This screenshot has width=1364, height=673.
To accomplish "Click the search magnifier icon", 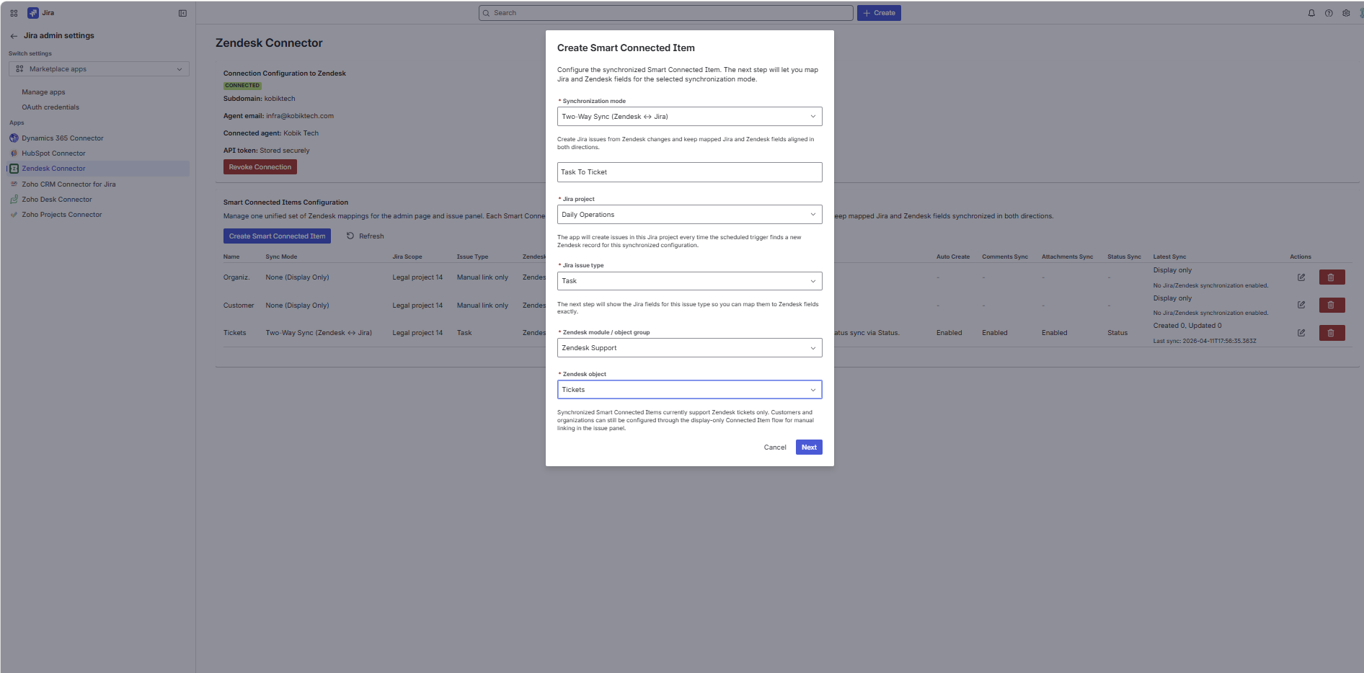I will [486, 13].
